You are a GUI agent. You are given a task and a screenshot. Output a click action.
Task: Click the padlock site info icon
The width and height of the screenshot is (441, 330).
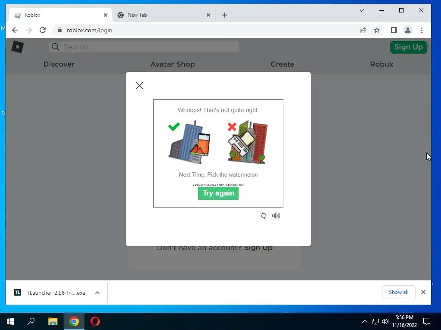[59, 30]
